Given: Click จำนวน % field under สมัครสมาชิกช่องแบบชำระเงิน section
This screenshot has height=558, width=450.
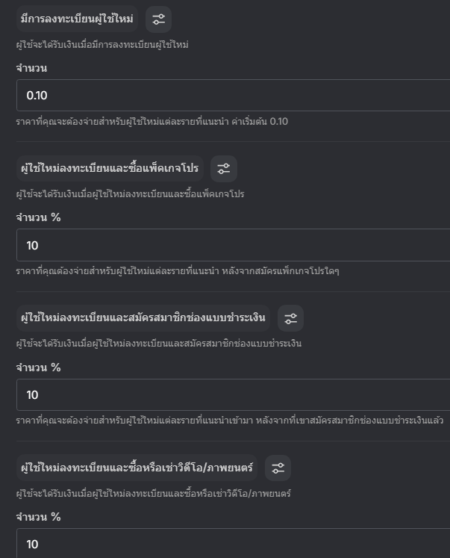Looking at the screenshot, I should [x=233, y=395].
